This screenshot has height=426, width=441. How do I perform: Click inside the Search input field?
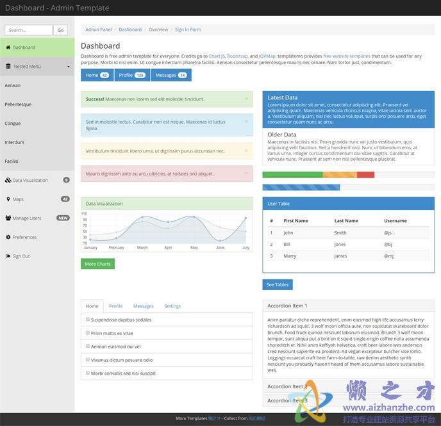click(x=28, y=30)
